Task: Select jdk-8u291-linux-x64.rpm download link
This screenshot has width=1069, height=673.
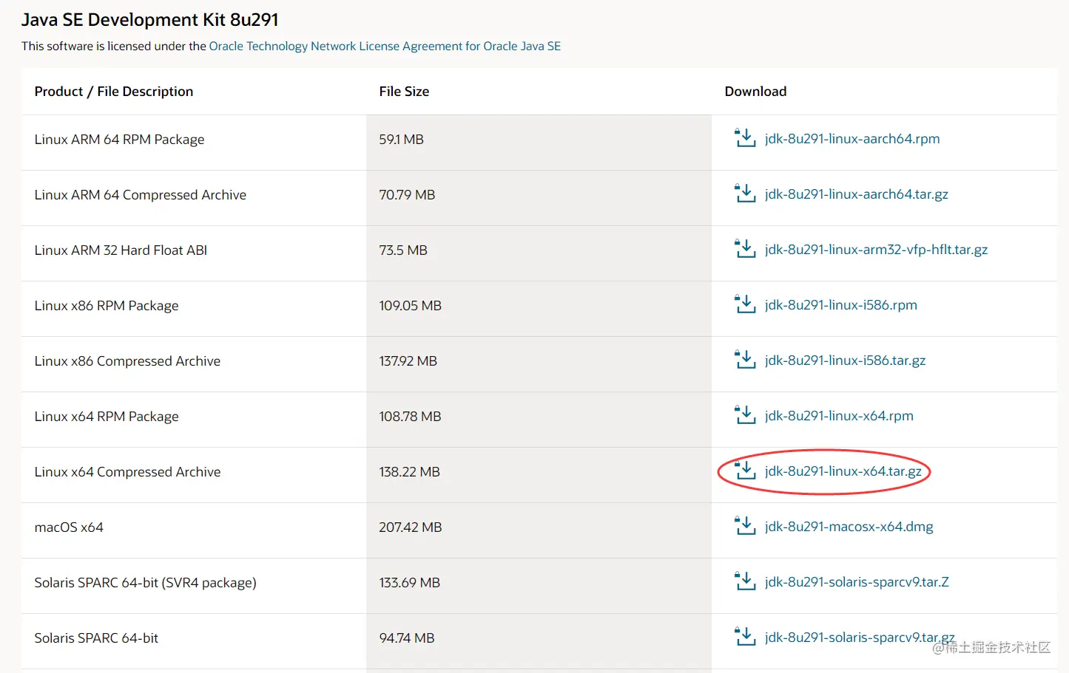Action: (839, 416)
